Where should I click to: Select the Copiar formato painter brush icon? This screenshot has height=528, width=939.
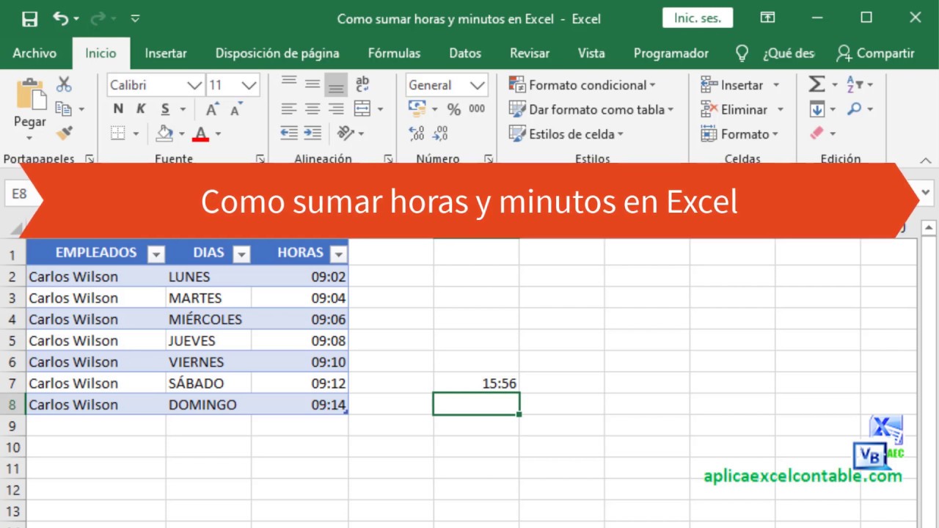(64, 132)
